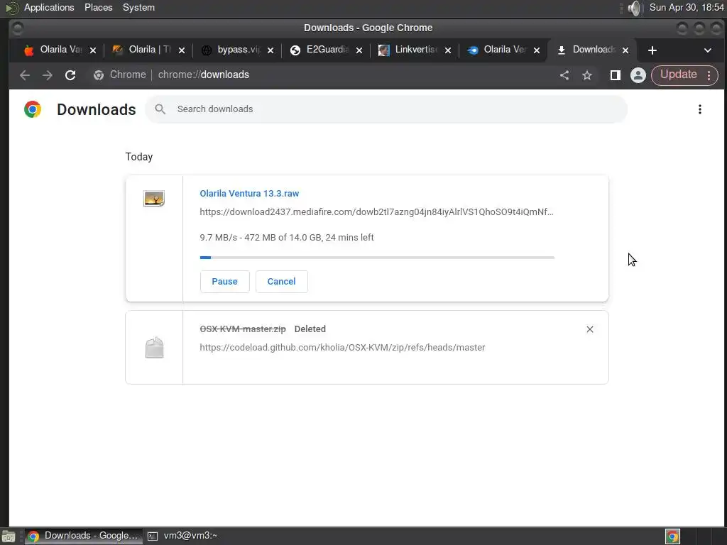Reload the chrome://downloads page
727x545 pixels.
coord(70,75)
